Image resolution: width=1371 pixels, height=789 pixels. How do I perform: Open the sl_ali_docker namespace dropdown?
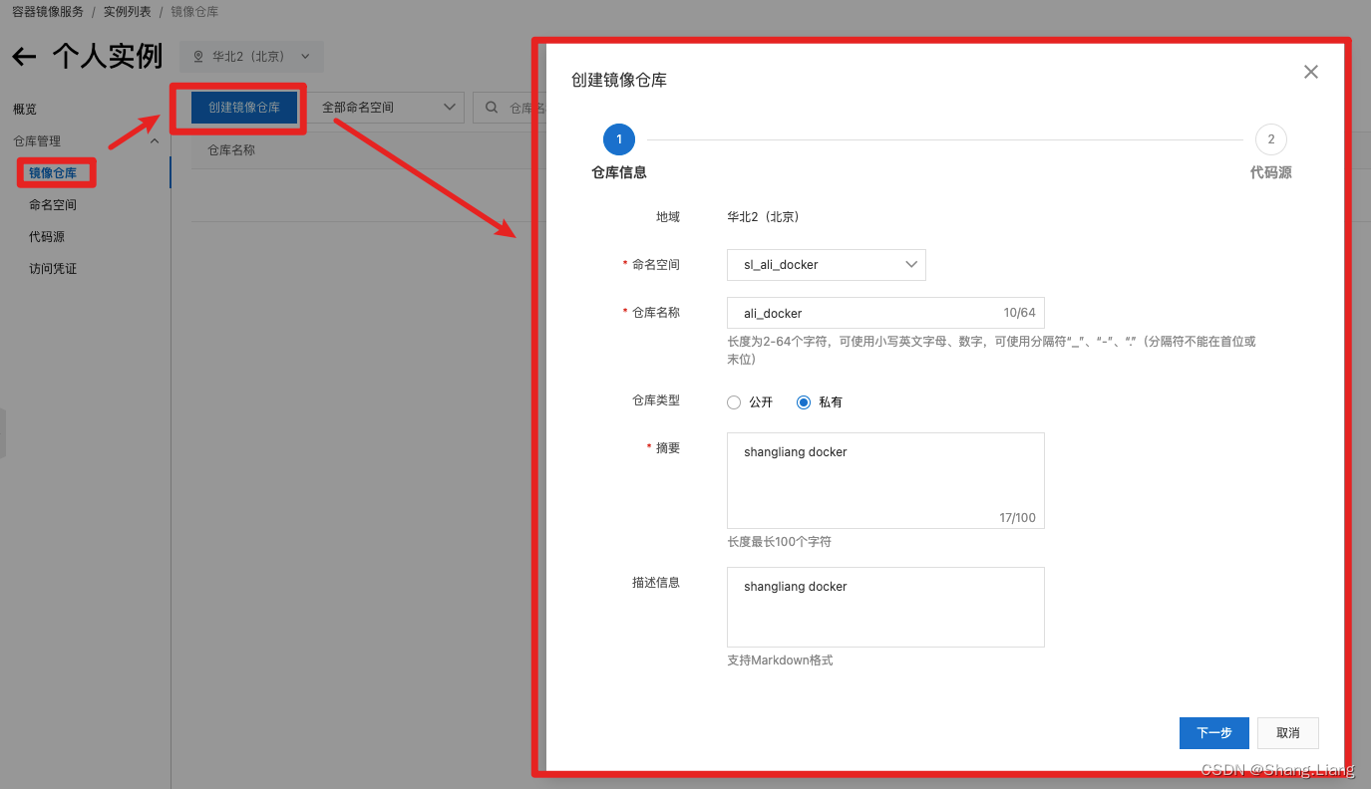(x=826, y=264)
